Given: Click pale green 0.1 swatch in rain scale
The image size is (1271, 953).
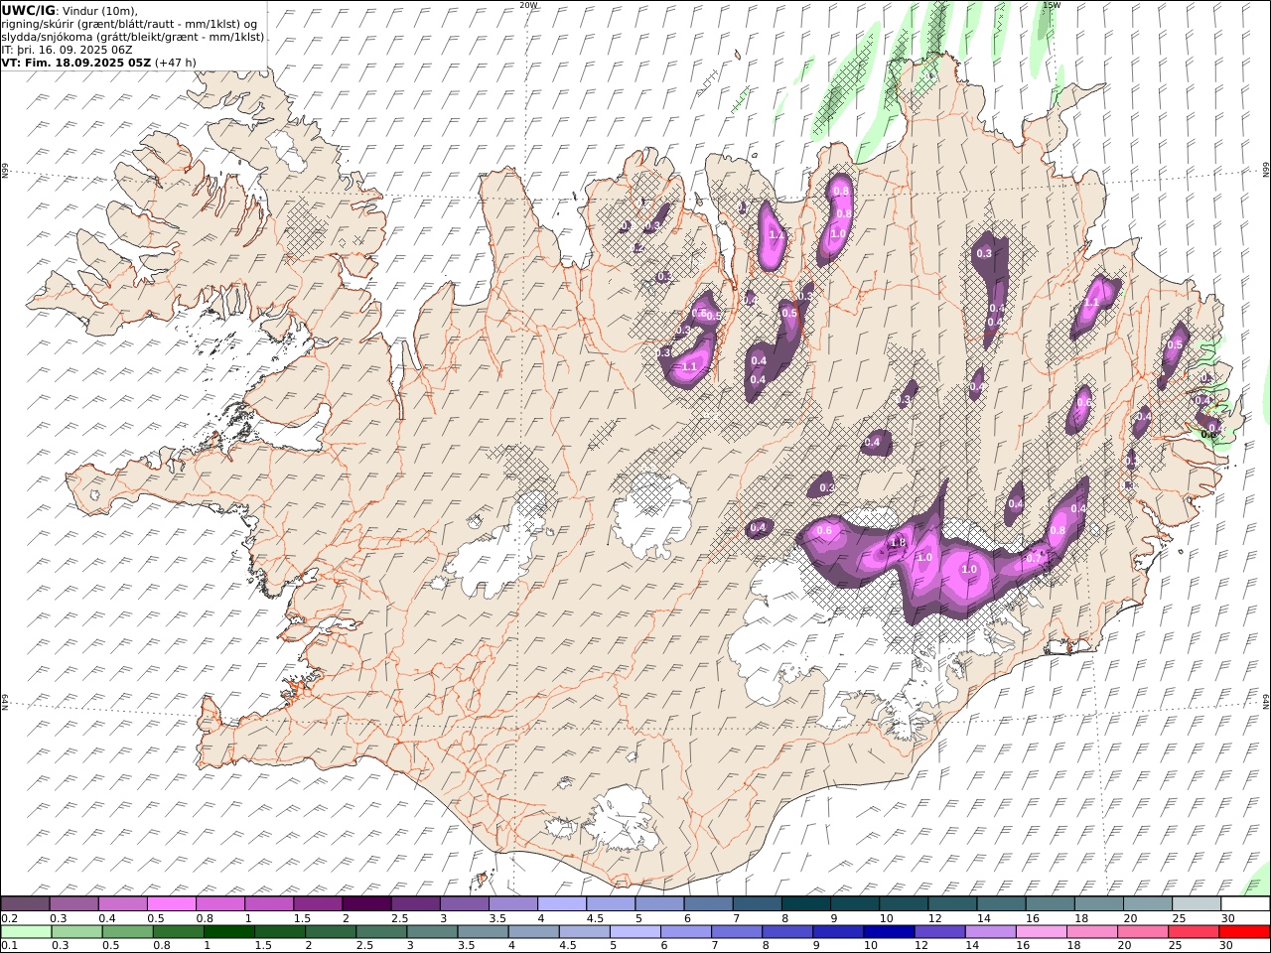Looking at the screenshot, I should point(26,932).
